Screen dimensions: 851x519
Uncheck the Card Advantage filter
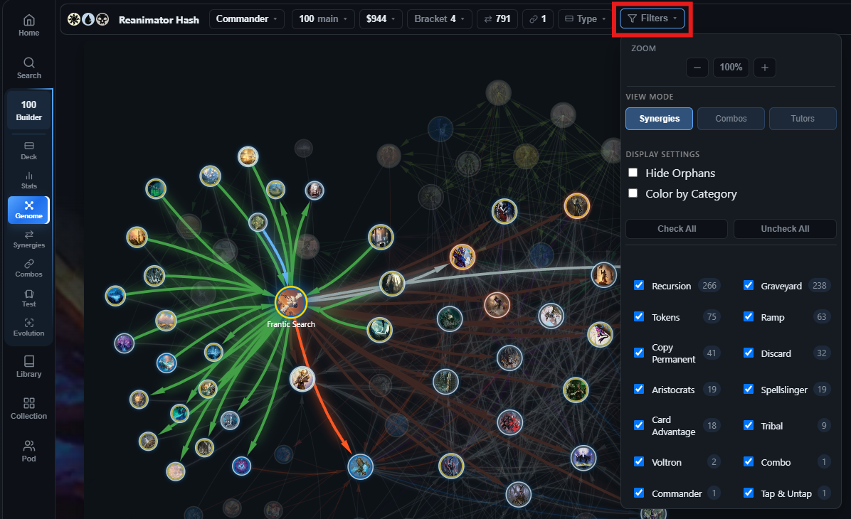[x=640, y=426]
